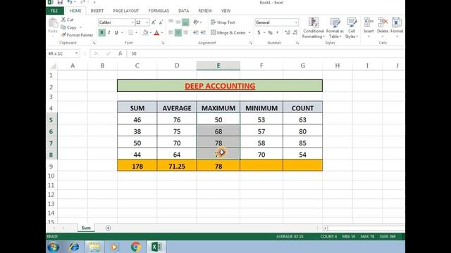Align text left

coord(171,33)
